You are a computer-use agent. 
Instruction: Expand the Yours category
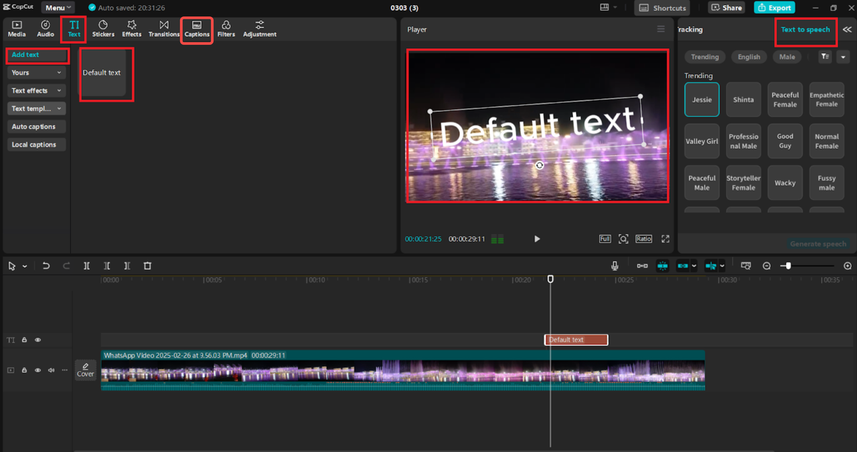pyautogui.click(x=37, y=72)
